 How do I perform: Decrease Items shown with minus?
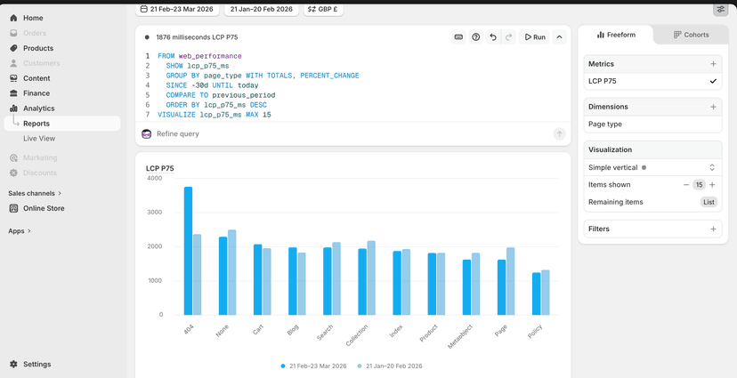tap(686, 185)
